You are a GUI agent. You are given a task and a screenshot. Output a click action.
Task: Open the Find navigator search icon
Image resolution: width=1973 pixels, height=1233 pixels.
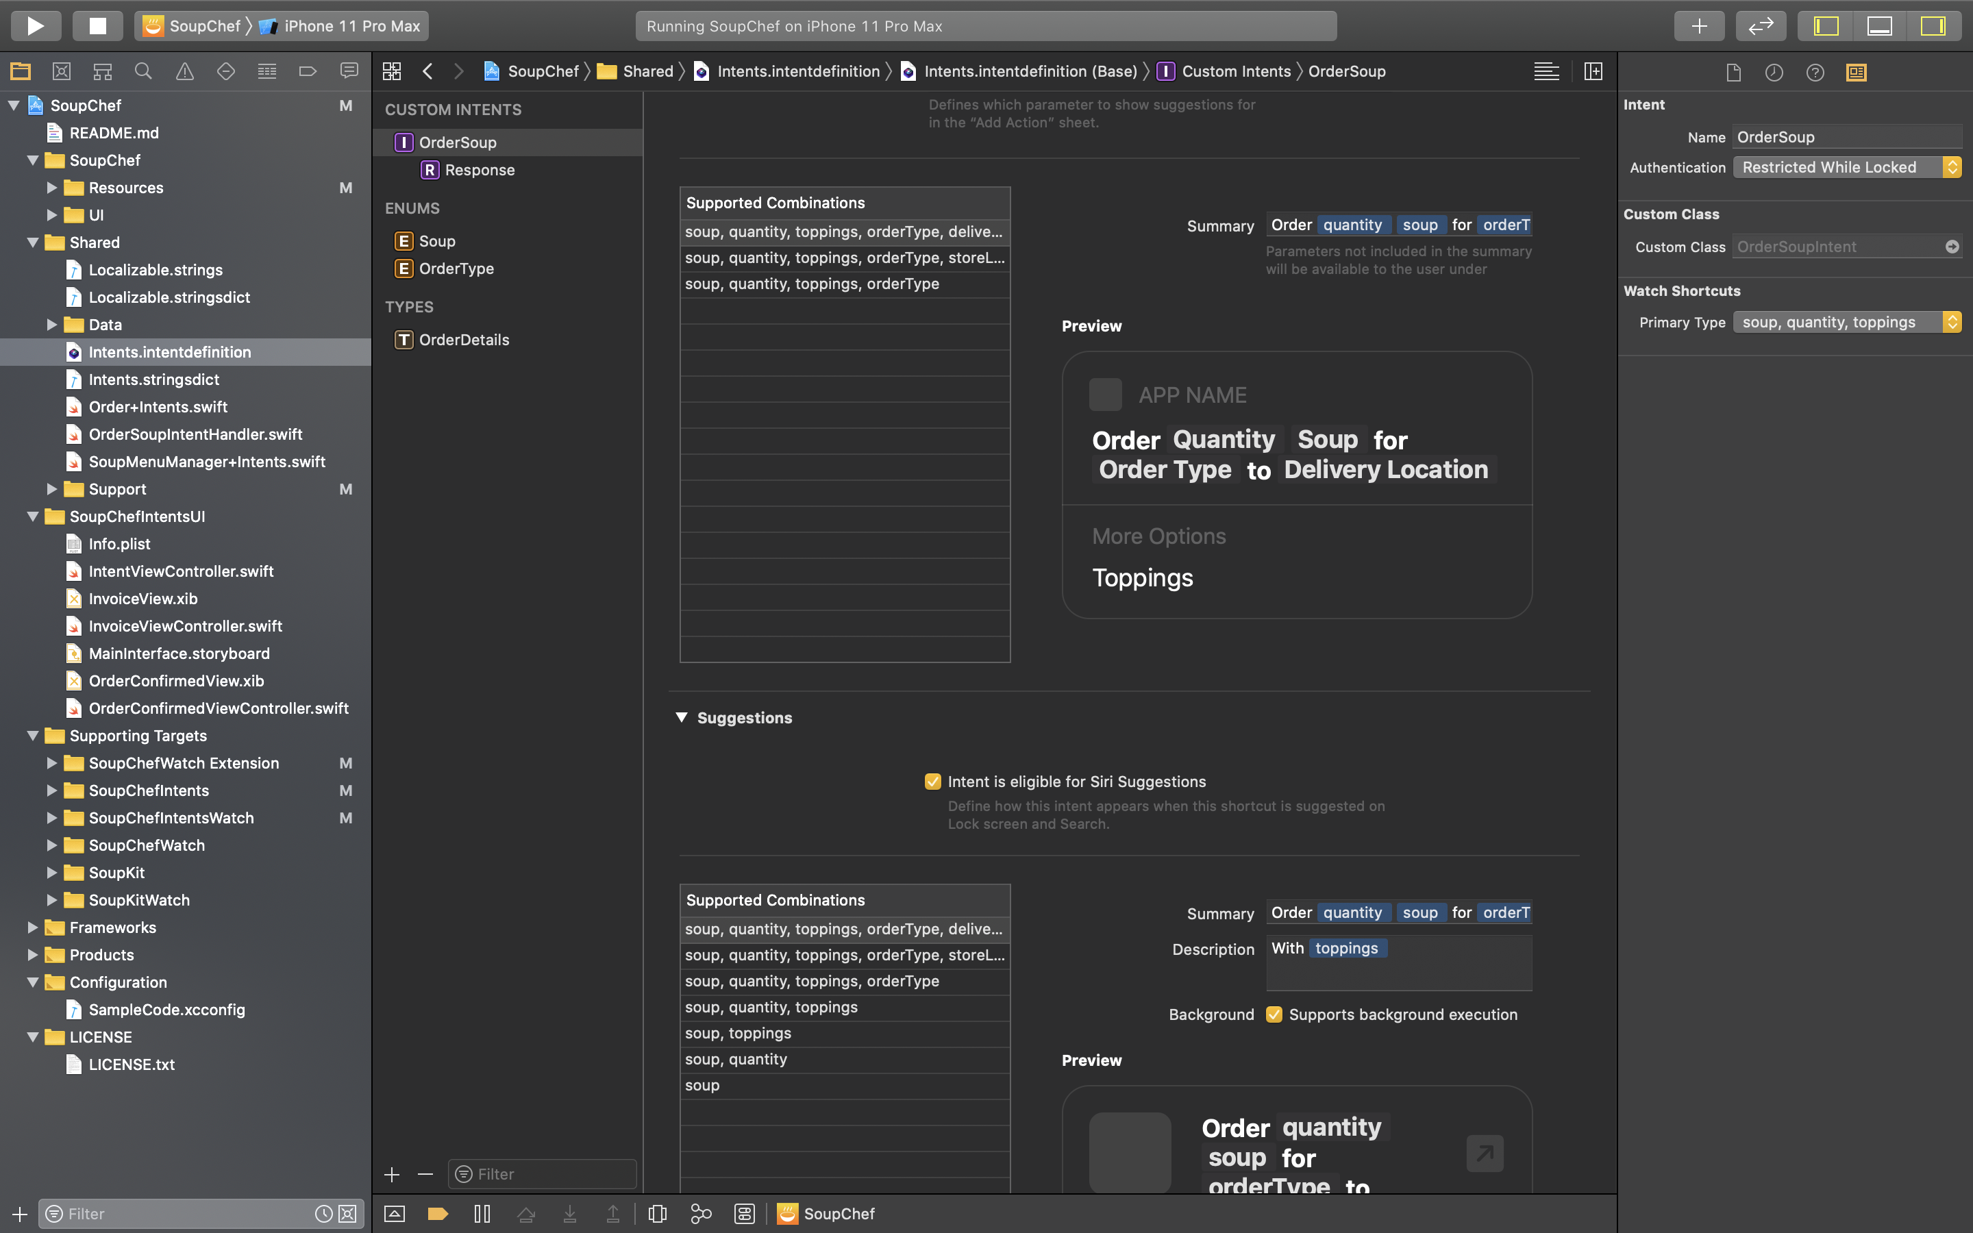(143, 72)
